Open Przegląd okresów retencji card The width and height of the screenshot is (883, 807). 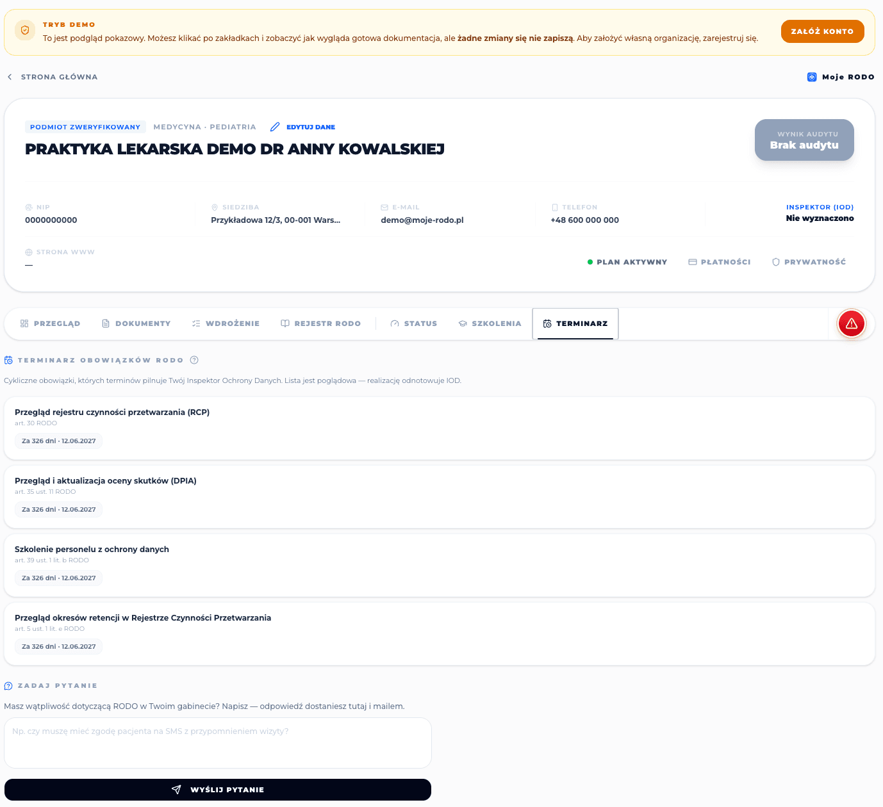point(440,634)
